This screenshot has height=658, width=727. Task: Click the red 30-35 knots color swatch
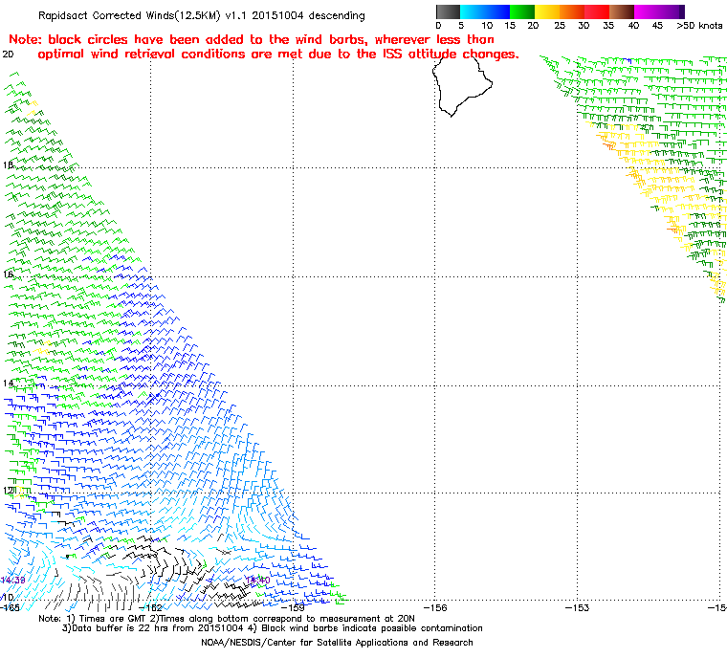[x=597, y=11]
